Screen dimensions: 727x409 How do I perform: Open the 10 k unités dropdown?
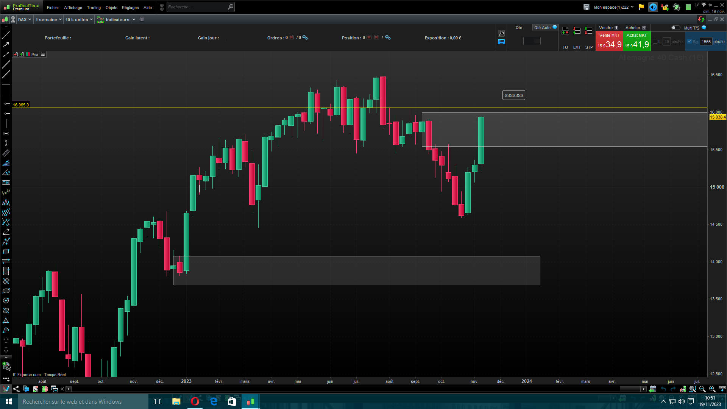tap(79, 20)
